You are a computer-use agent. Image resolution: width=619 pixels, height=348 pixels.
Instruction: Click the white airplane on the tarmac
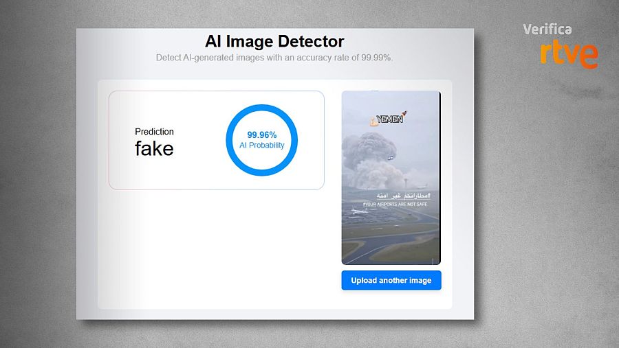[358, 212]
